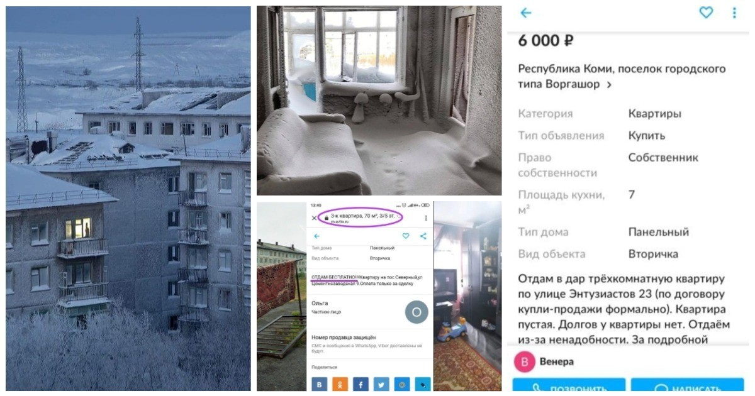This screenshot has height=396, width=755.
Task: Tap the share icon in avito listing
Action: click(423, 236)
